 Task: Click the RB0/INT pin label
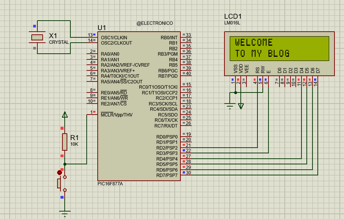pyautogui.click(x=169, y=37)
